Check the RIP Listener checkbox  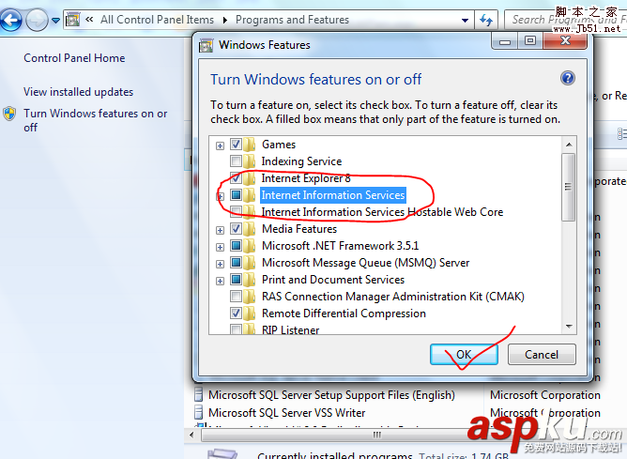pyautogui.click(x=236, y=329)
